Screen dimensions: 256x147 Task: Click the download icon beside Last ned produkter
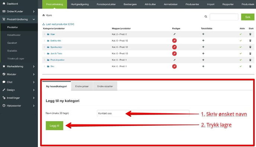point(44,24)
